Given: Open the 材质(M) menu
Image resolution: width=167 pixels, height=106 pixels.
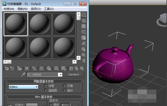Looking at the screenshot, I should pyautogui.click(x=9, y=9).
